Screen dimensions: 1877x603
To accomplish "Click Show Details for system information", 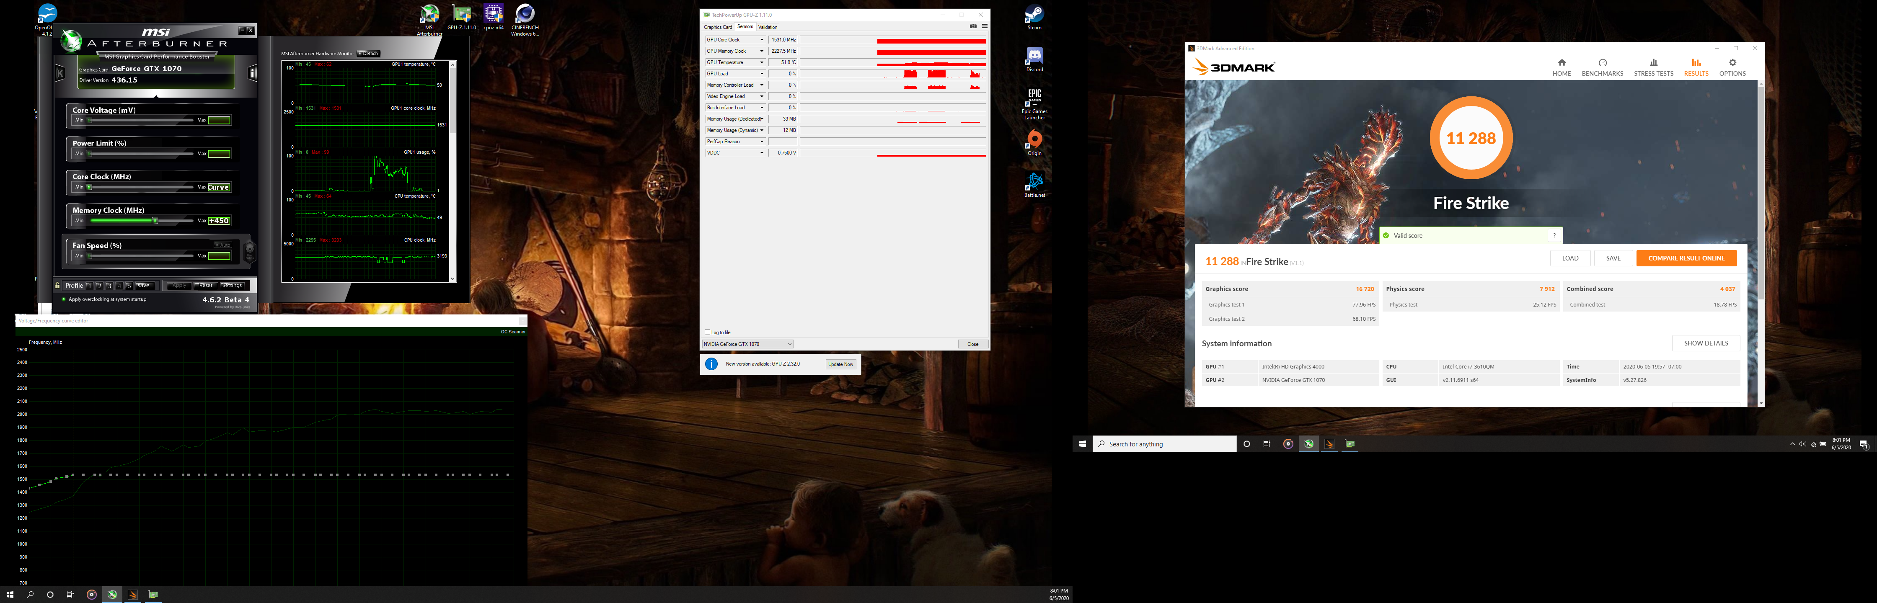I will 1706,343.
